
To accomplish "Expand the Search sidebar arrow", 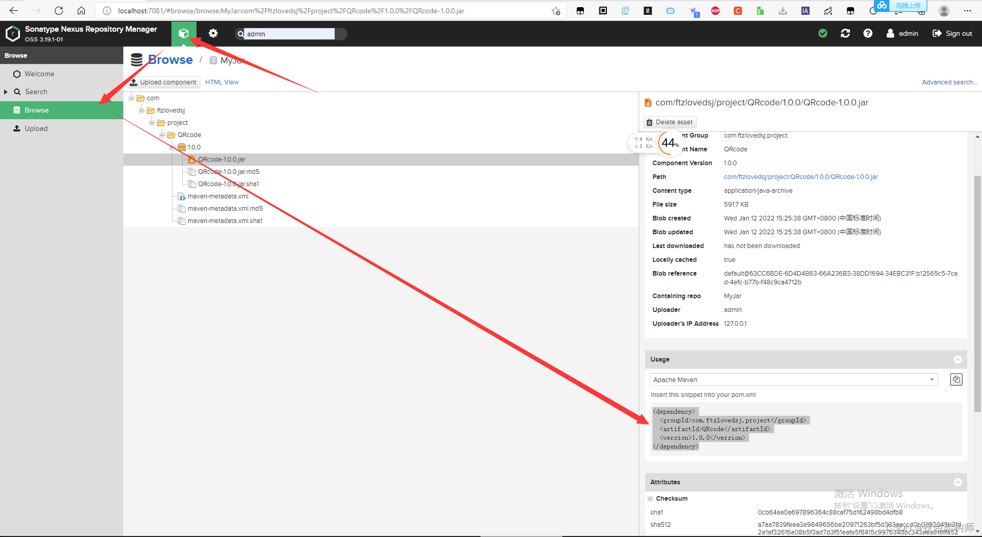I will pos(6,92).
